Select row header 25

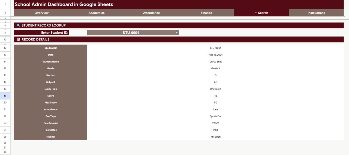[5, 137]
